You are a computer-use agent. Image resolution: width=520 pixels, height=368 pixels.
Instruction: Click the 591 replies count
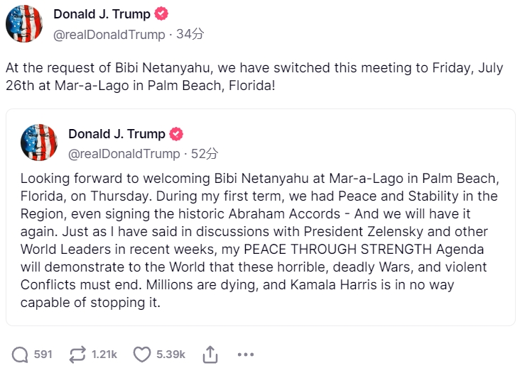tap(43, 354)
